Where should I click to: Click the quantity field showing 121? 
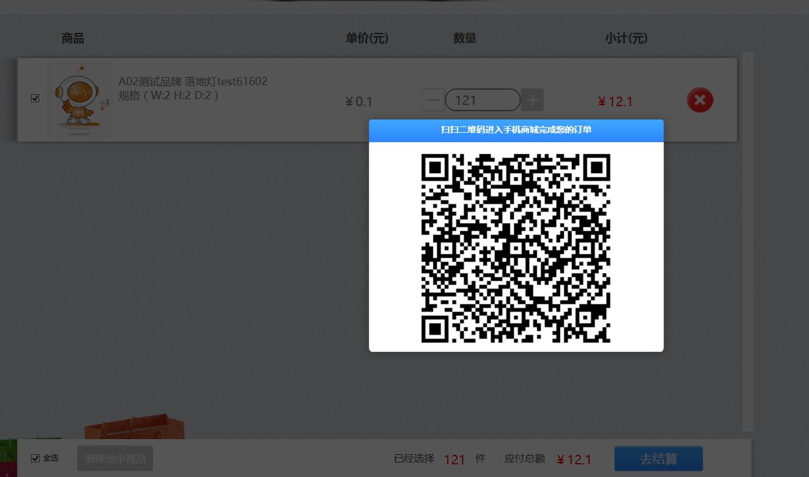483,100
